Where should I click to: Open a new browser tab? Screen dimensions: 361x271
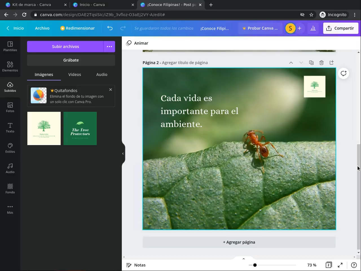[x=211, y=5]
